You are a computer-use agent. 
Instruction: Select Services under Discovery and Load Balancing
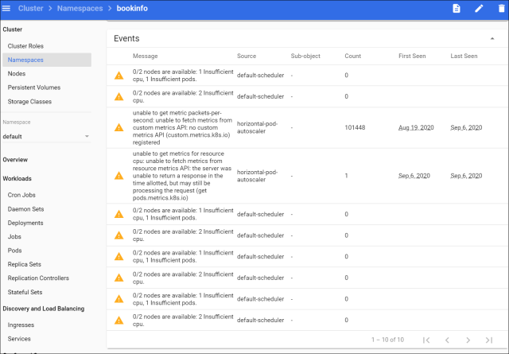click(21, 339)
